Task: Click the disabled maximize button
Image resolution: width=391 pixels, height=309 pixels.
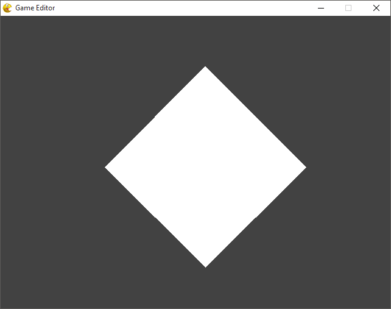Action: [348, 8]
